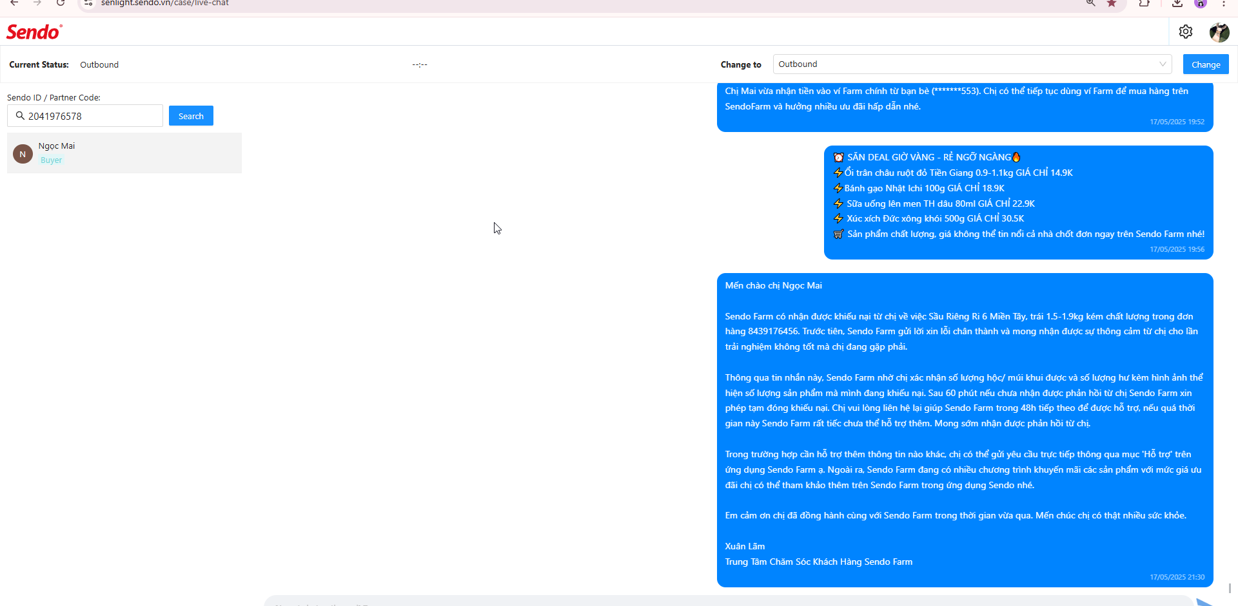
Task: Open the purple Chrome profile avatar
Action: tap(1200, 3)
